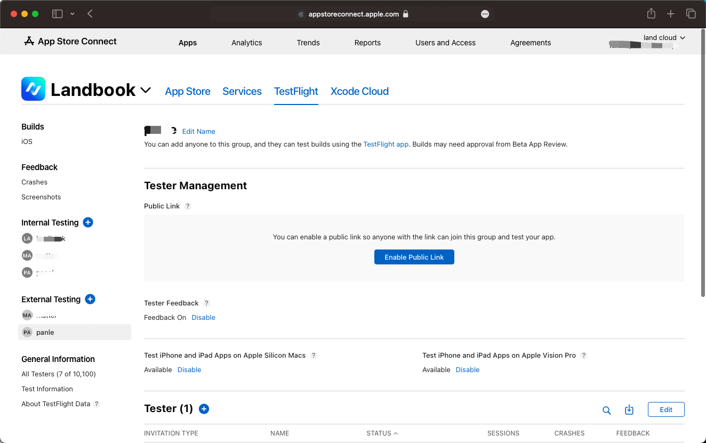Switch to the App Store tab
This screenshot has height=443, width=706.
(x=188, y=91)
